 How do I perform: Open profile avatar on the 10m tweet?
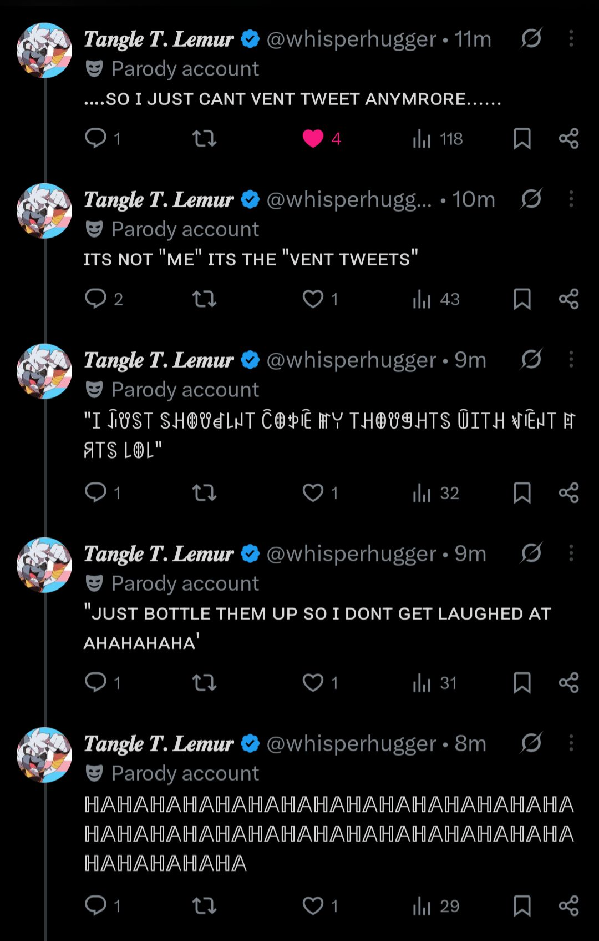[x=44, y=211]
